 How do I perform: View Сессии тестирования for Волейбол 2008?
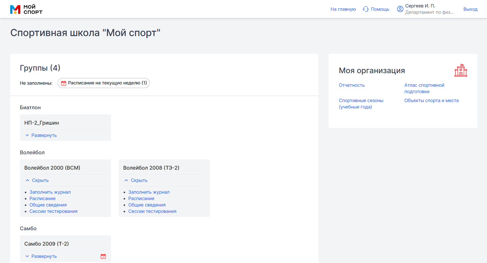click(x=152, y=211)
